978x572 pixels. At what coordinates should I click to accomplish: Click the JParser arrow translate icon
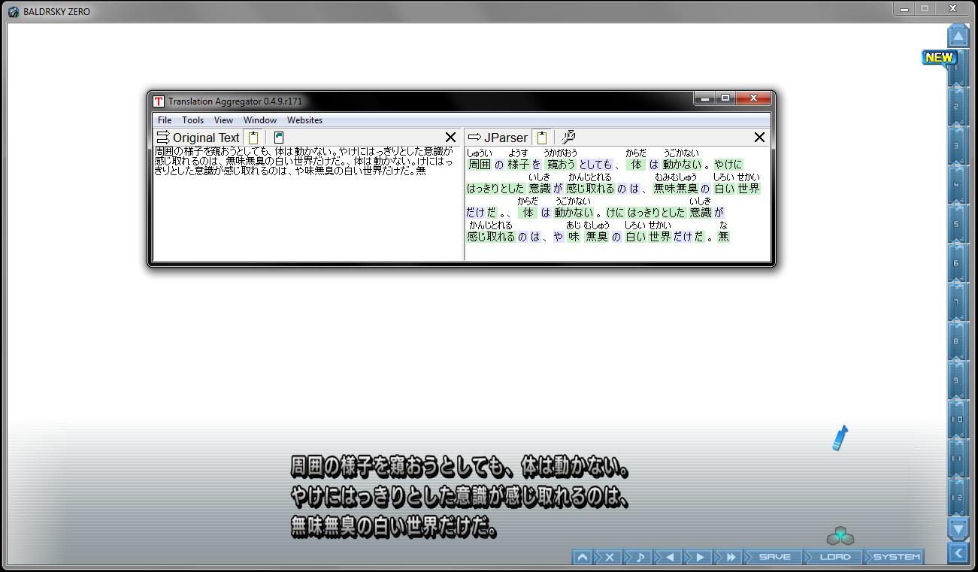pos(474,138)
